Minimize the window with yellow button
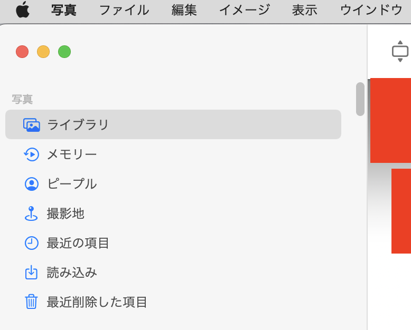Viewport: 411px width, 330px height. 43,52
